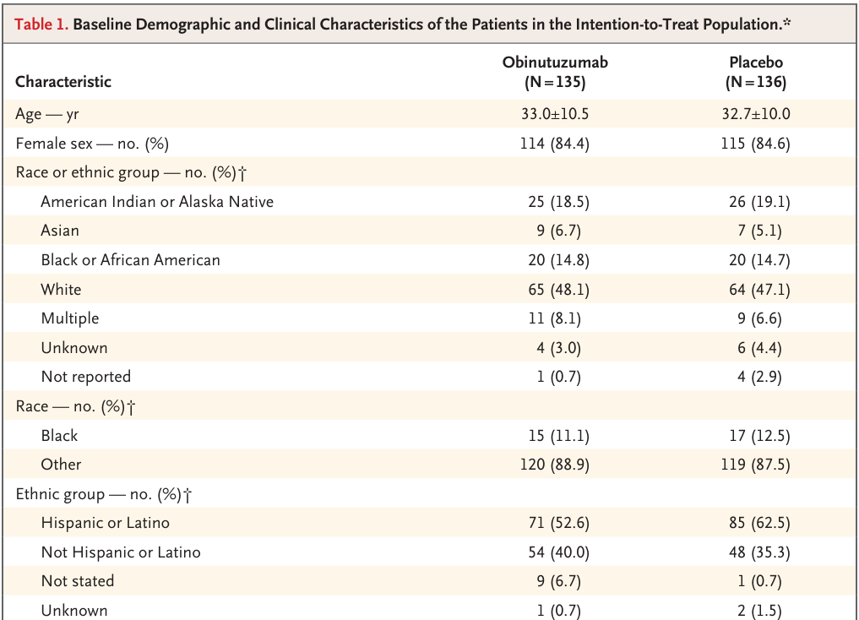Image resolution: width=859 pixels, height=620 pixels.
Task: Click the Not reported row label
Action: [86, 377]
